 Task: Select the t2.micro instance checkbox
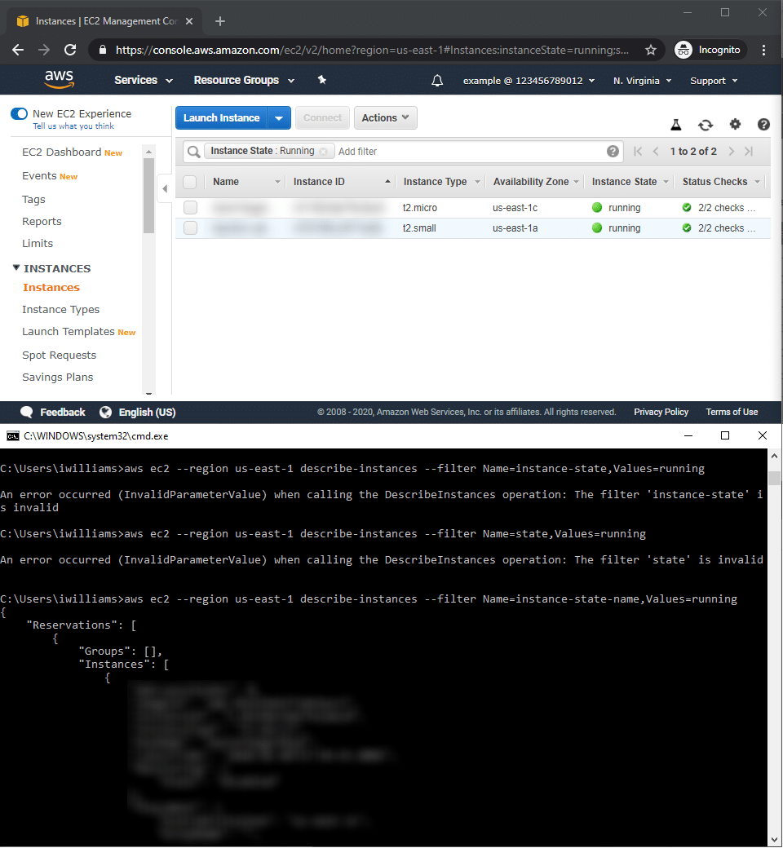(x=190, y=208)
